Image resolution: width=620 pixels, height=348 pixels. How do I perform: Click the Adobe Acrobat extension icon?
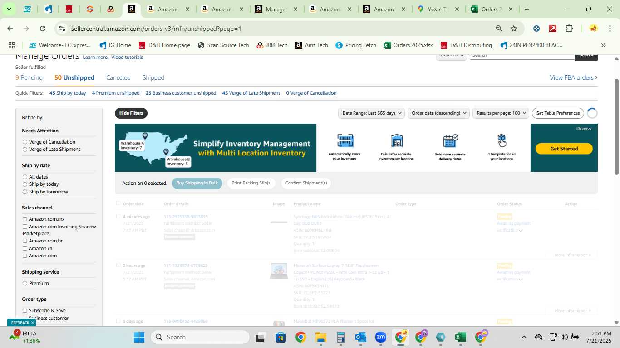(x=553, y=29)
